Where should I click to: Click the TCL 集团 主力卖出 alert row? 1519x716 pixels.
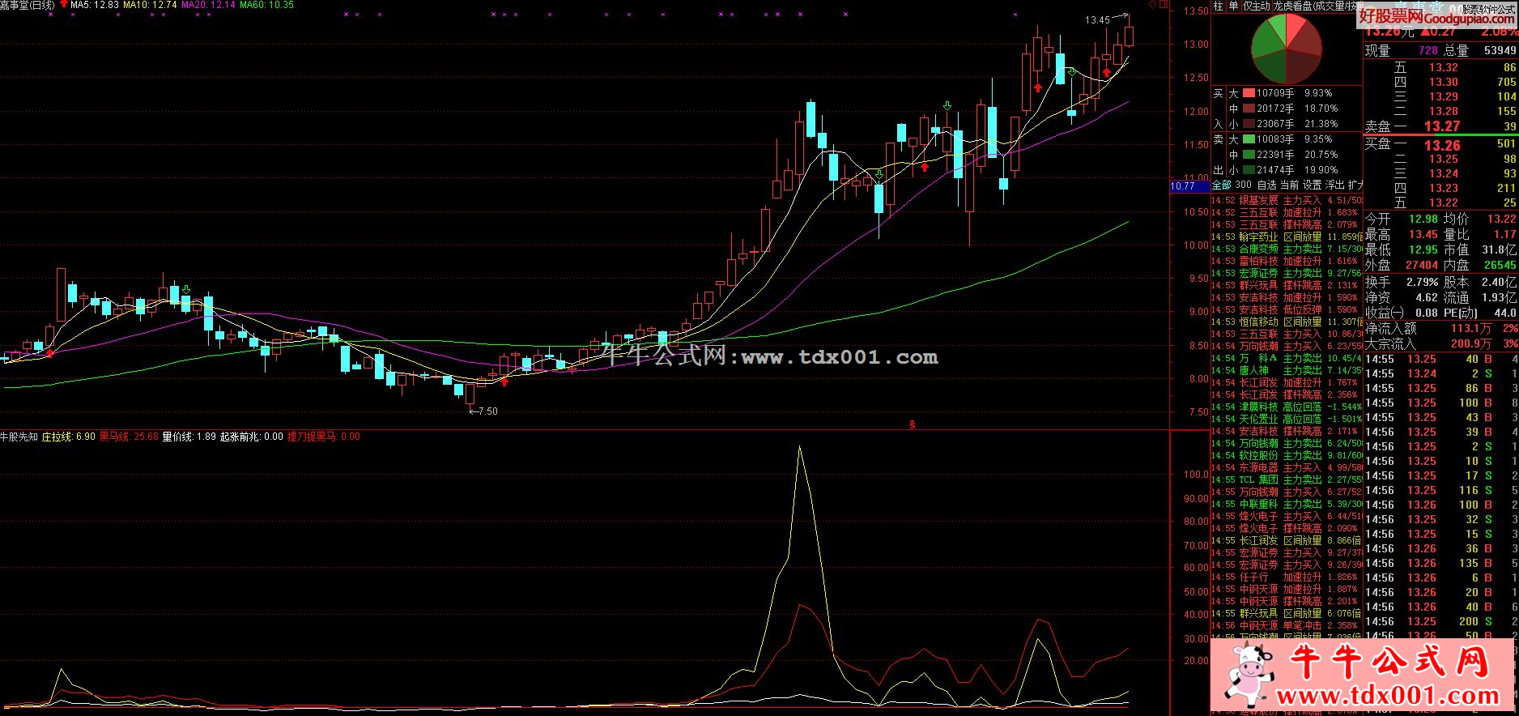click(1287, 479)
